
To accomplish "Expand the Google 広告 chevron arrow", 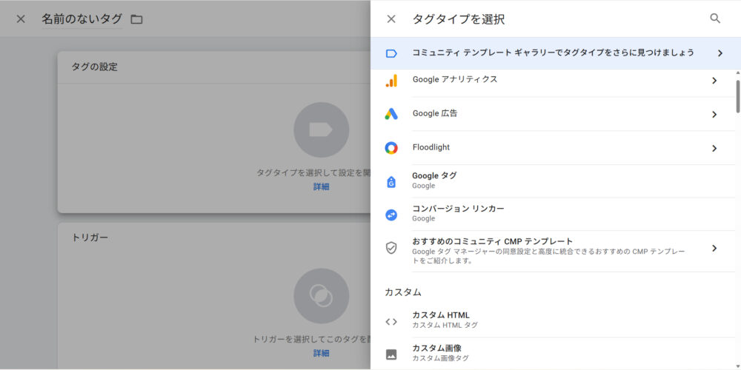I will [x=714, y=115].
